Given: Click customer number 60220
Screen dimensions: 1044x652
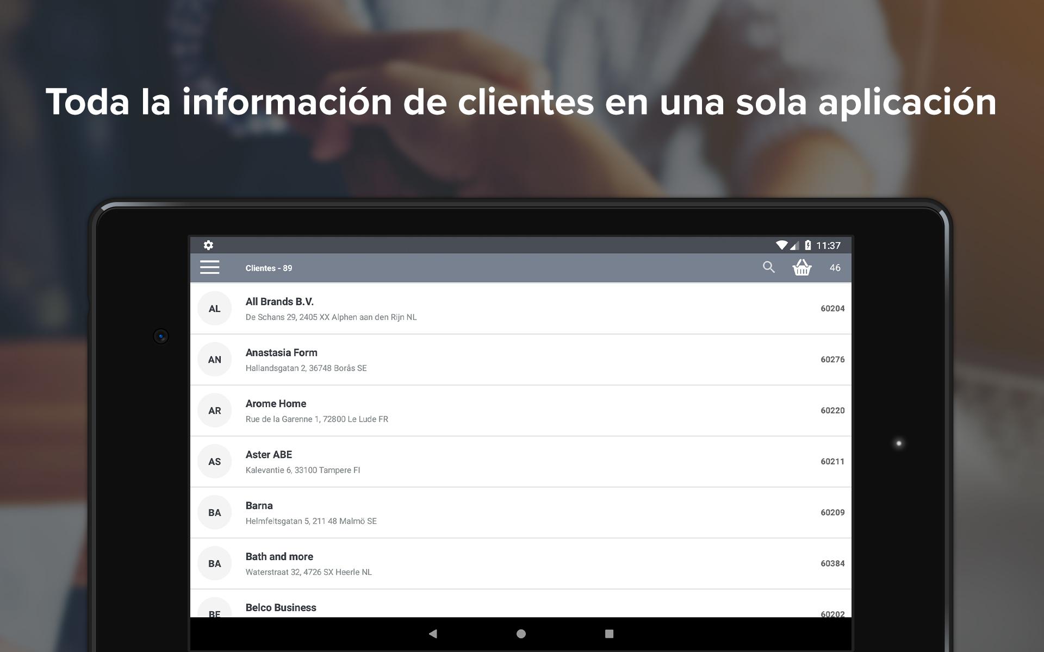Looking at the screenshot, I should 832,411.
